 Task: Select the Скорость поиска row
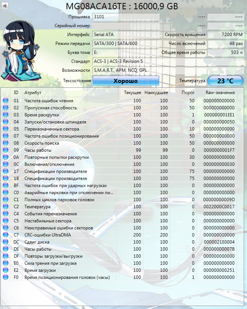119,143
